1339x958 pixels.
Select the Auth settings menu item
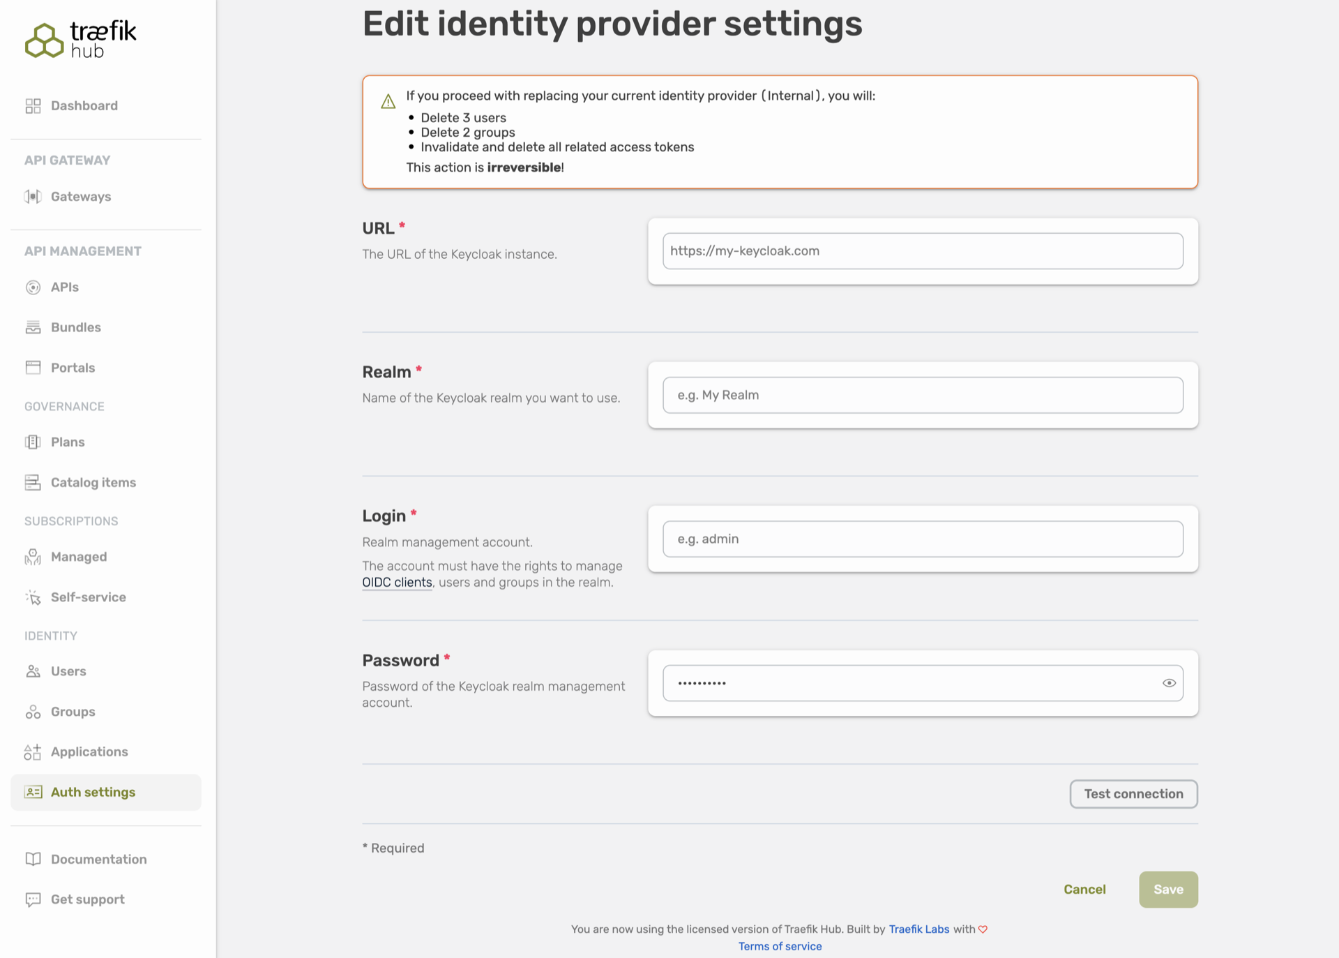(106, 792)
